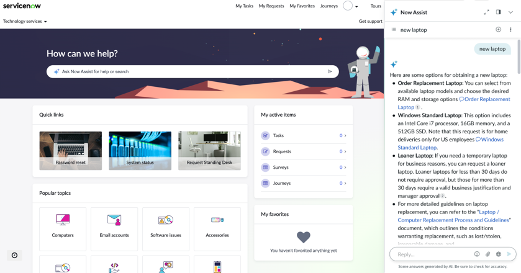Click the Now Assist header sparkle icon
Screen dimensions: 521x273
(394, 12)
